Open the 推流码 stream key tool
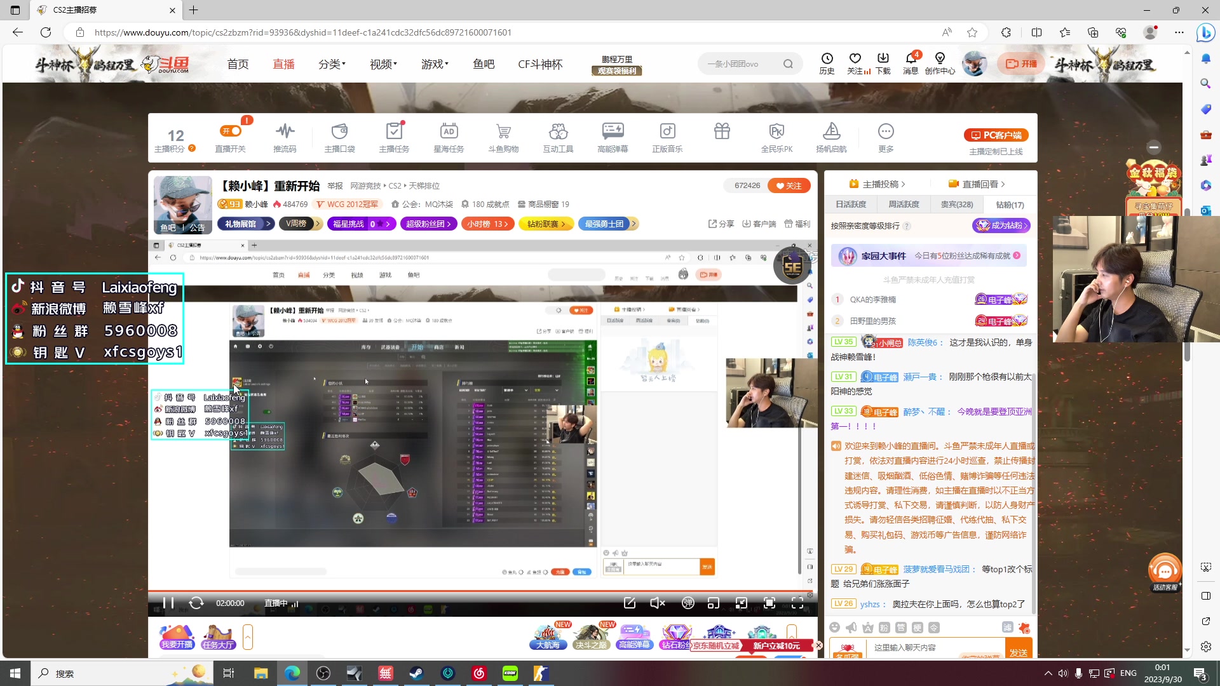The height and width of the screenshot is (686, 1220). (285, 137)
